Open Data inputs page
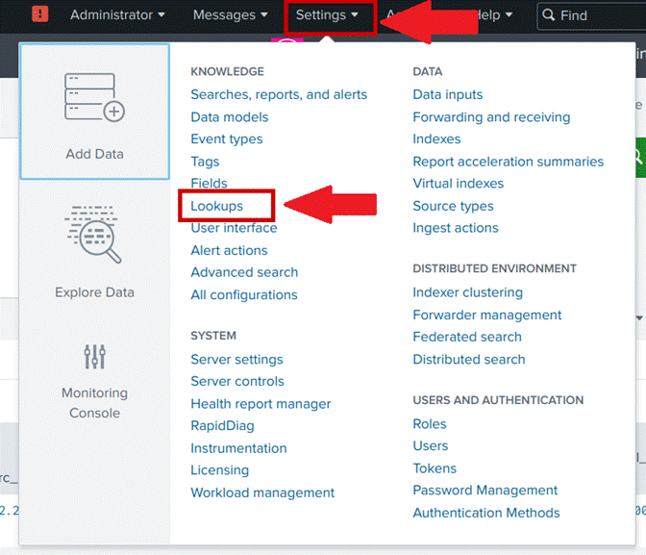Viewport: 646px width, 555px height. (448, 94)
